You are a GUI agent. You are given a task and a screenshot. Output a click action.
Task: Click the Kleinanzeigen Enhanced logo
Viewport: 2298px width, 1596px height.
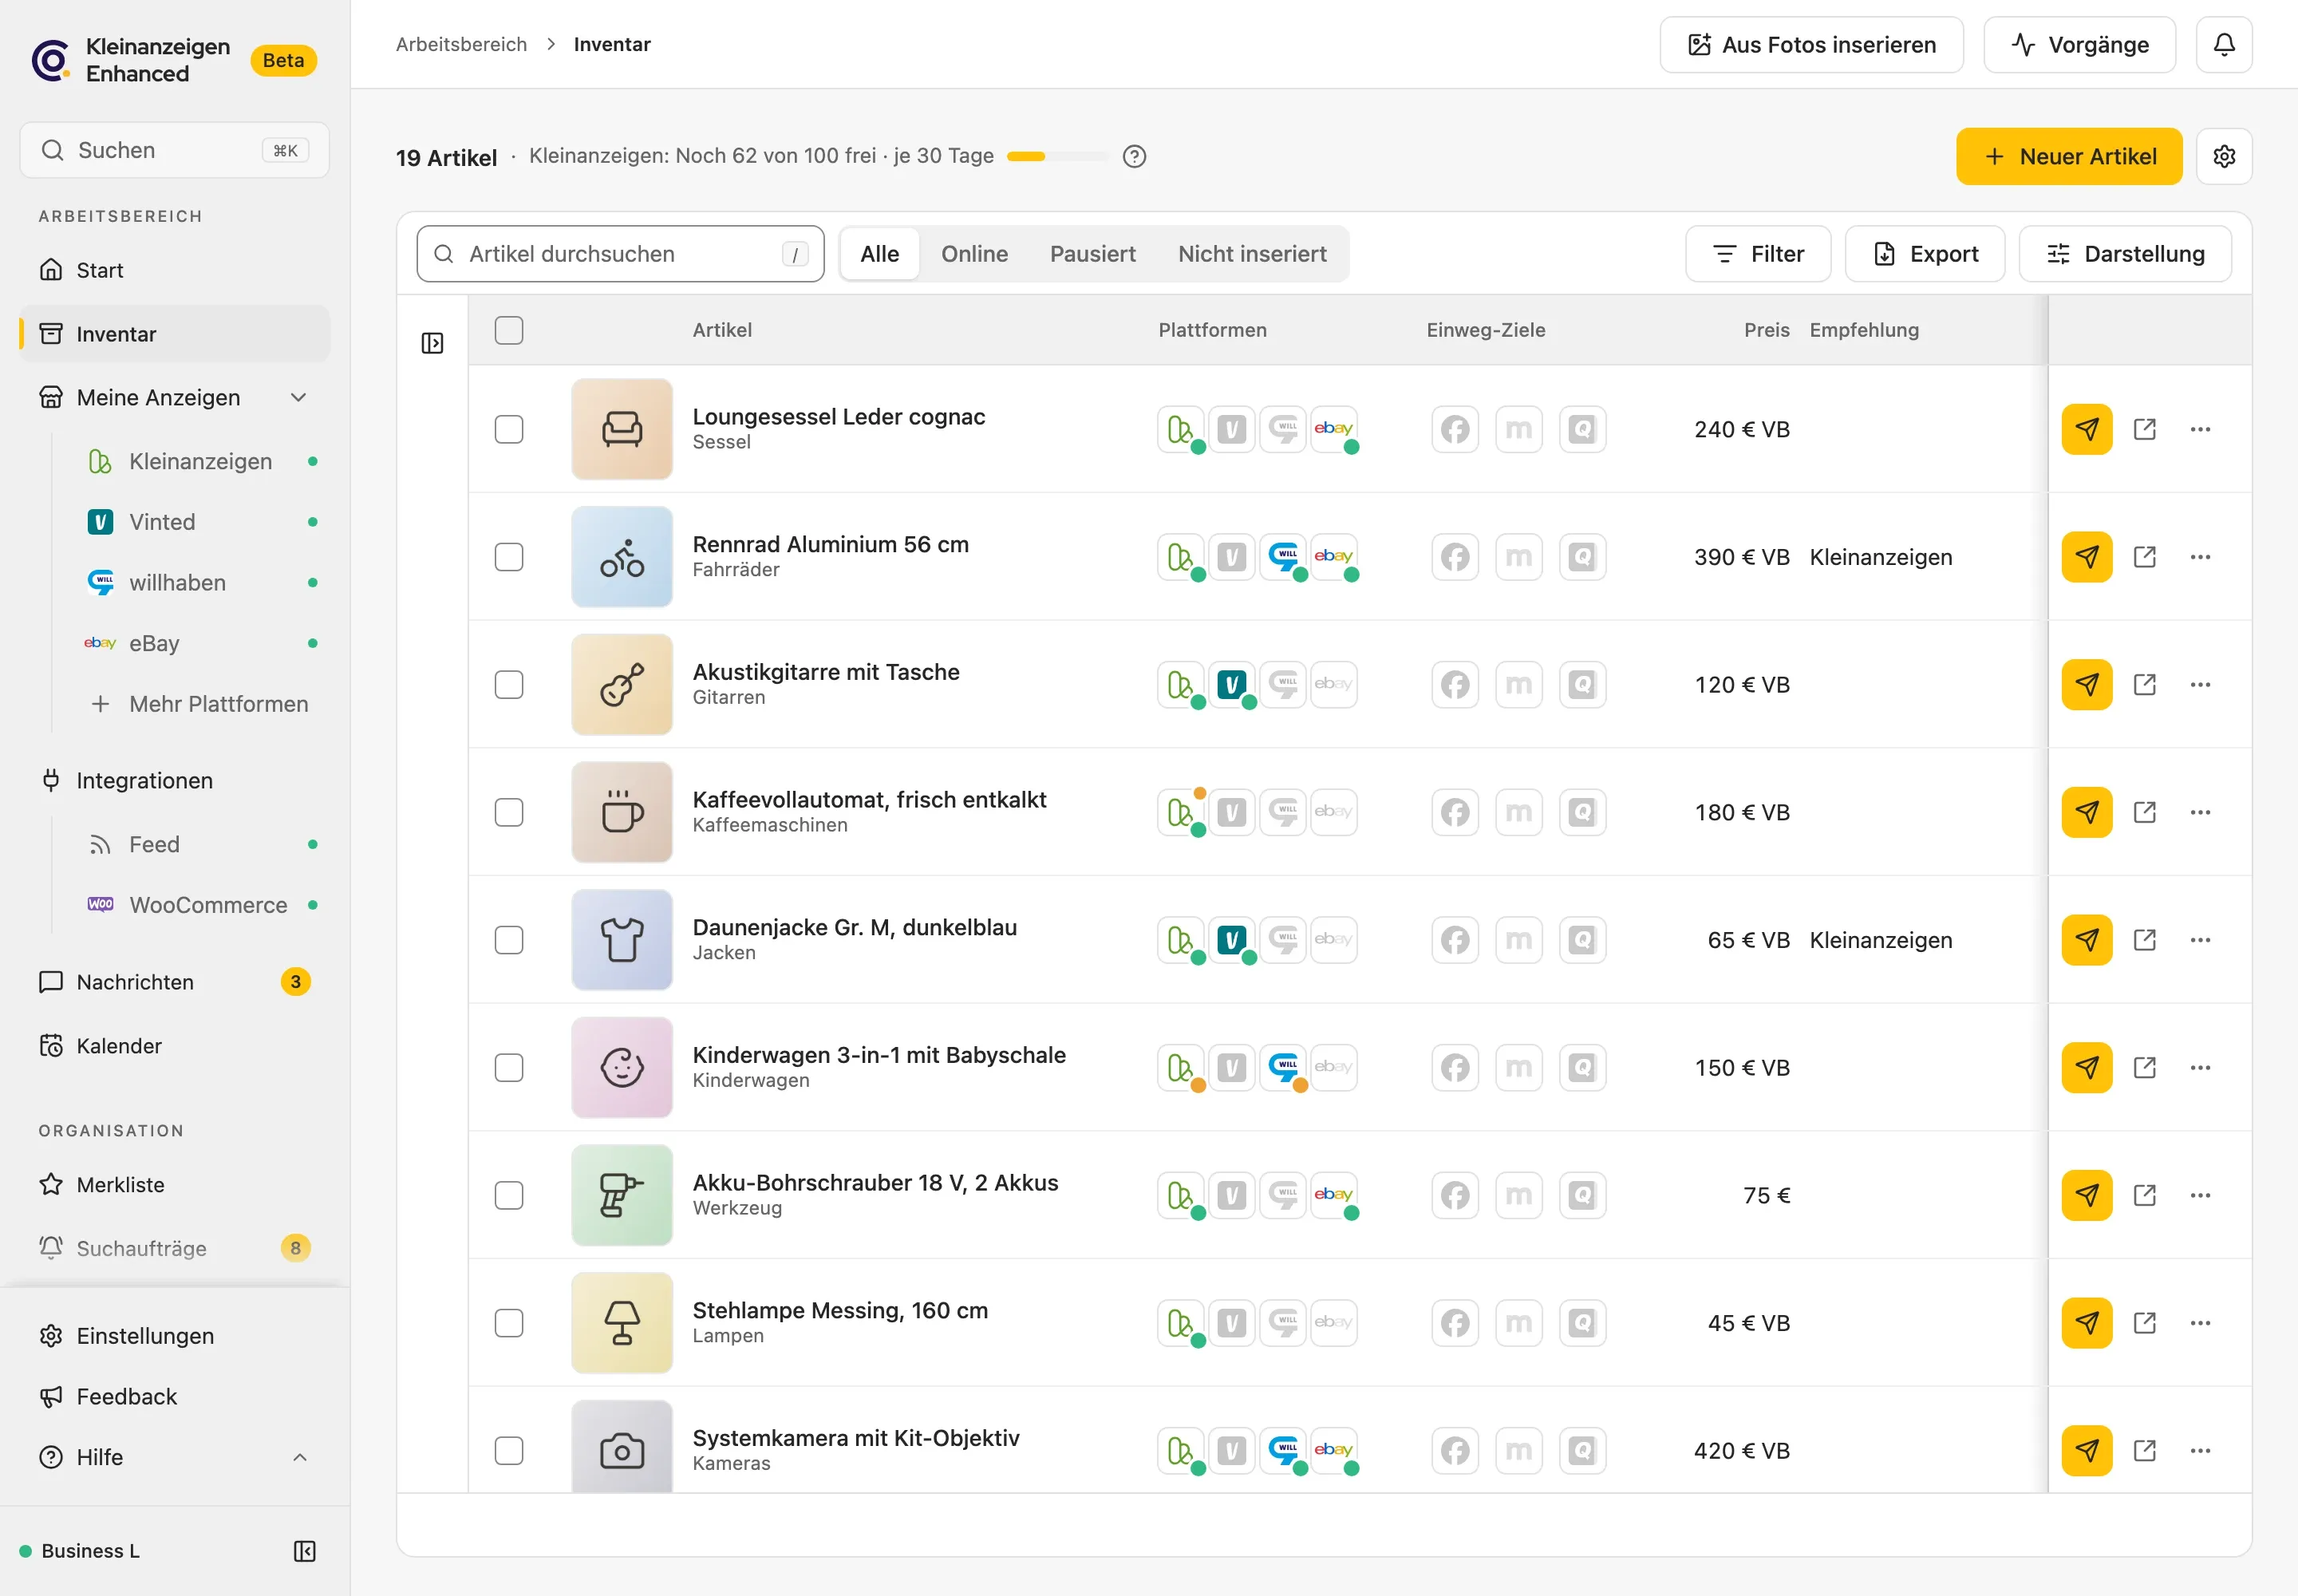(x=51, y=60)
